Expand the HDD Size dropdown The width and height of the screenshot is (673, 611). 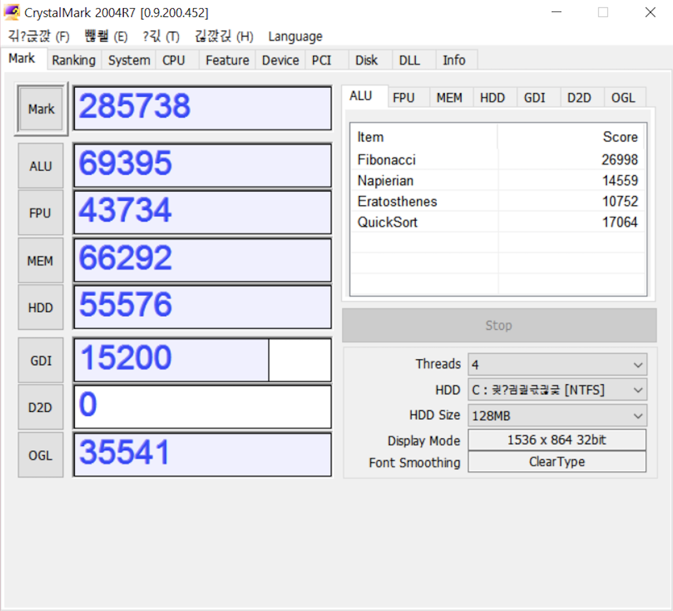coord(557,416)
